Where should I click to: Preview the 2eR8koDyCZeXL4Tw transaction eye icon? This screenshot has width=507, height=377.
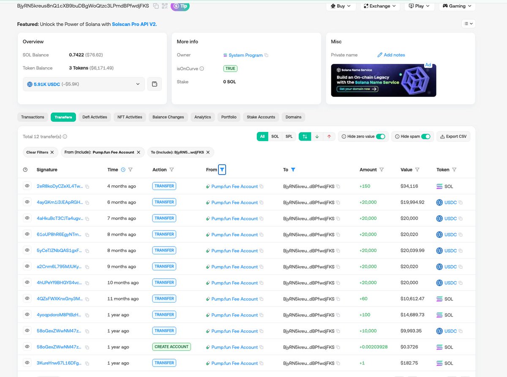coord(27,186)
